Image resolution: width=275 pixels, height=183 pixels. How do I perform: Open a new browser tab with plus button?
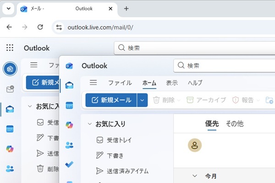click(126, 9)
